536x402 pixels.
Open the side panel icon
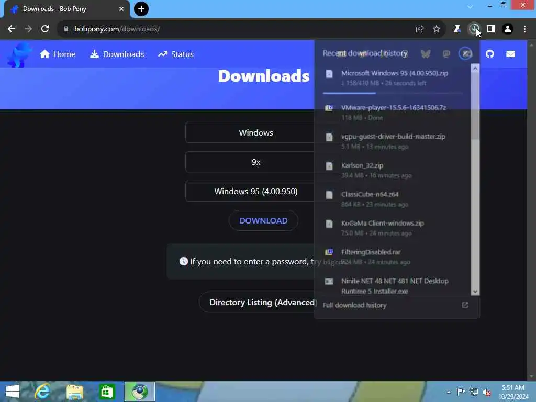(491, 29)
